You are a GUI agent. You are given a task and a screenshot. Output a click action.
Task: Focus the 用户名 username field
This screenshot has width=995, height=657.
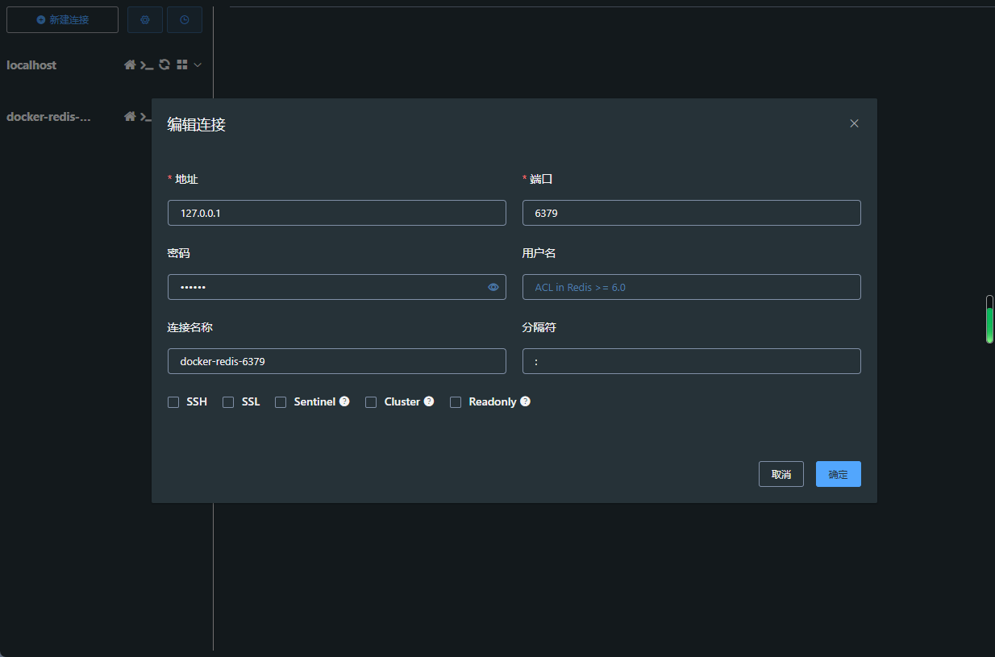click(x=692, y=287)
